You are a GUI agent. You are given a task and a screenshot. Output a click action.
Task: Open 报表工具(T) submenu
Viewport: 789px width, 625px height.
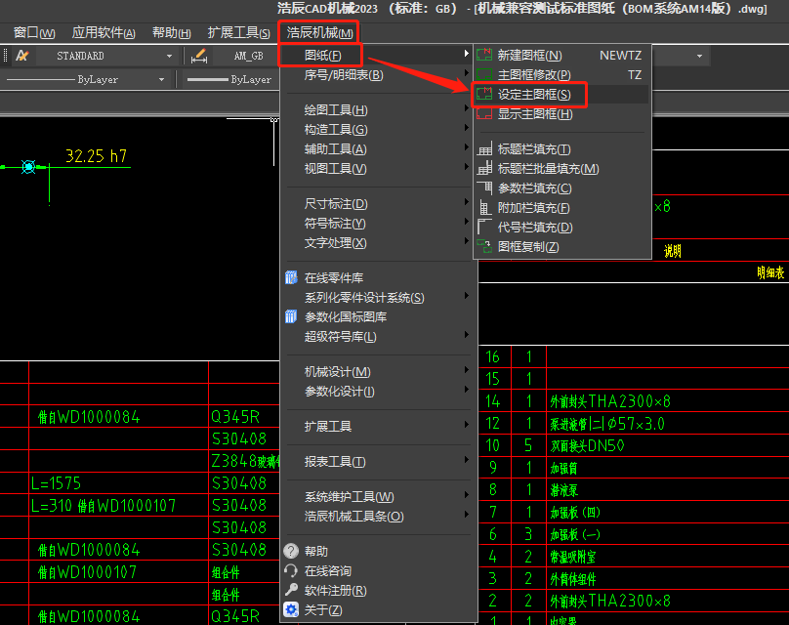376,462
